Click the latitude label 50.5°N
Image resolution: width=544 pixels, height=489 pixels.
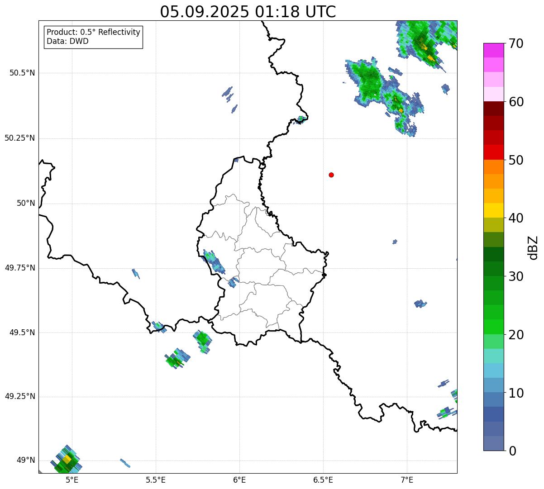click(22, 73)
